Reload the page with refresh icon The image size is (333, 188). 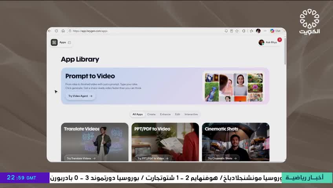click(x=56, y=31)
